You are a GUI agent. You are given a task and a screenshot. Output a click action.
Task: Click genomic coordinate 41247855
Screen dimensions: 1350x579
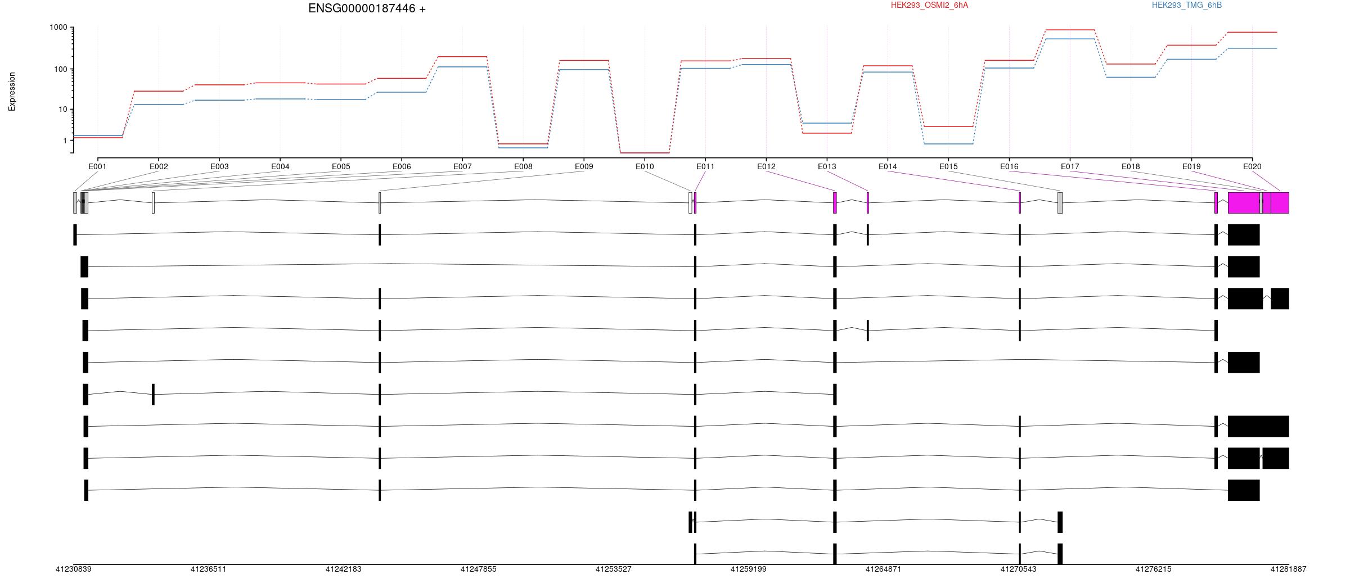click(478, 569)
